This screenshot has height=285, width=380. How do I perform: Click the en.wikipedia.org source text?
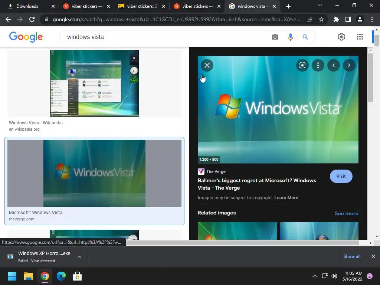click(x=24, y=129)
